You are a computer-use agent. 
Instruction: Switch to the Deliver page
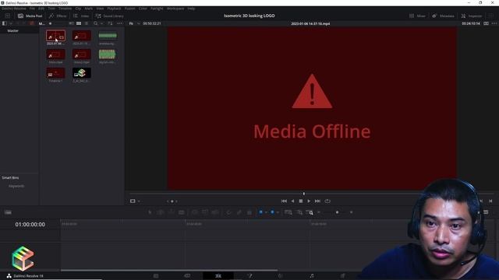[x=342, y=276]
